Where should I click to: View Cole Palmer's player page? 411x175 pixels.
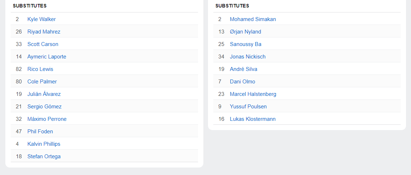(42, 82)
